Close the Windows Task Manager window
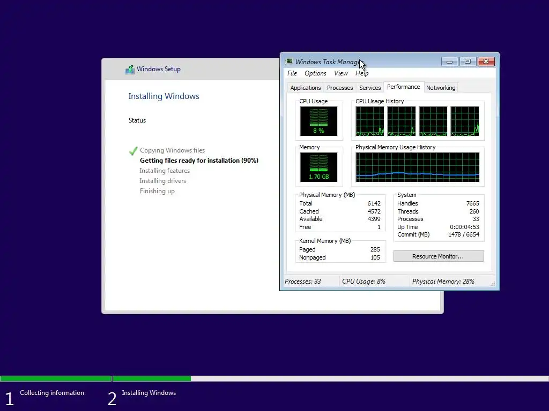Viewport: 549px width, 411px height. click(486, 62)
